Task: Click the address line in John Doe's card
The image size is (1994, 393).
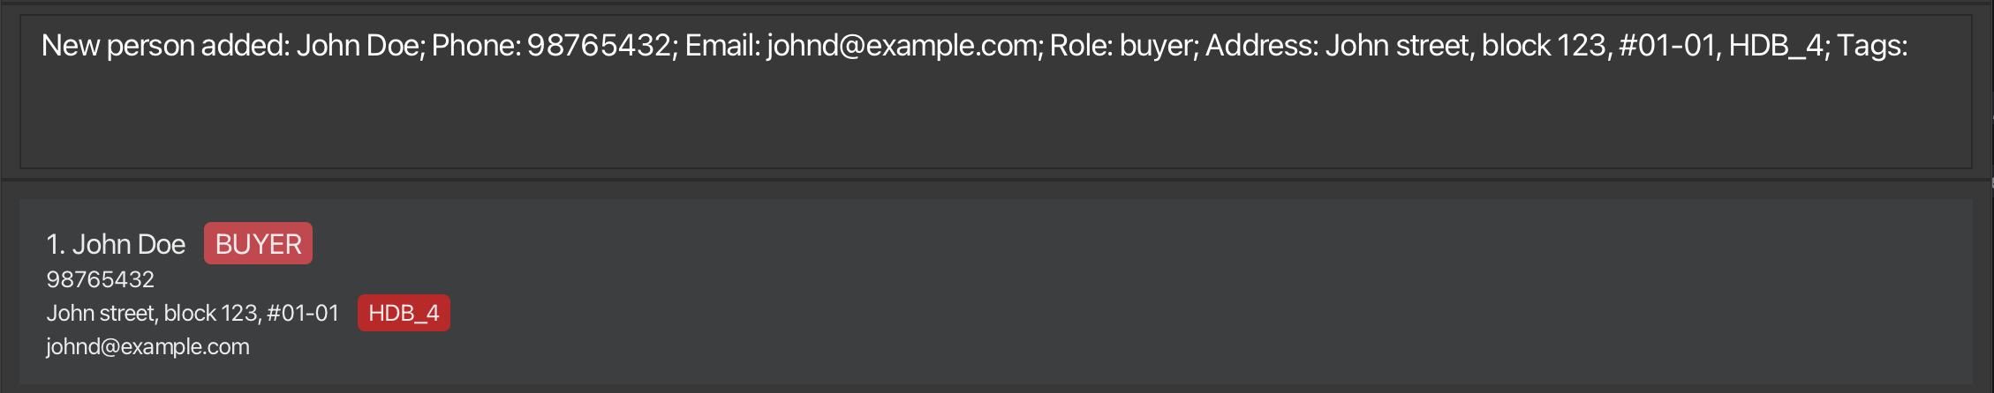Action: click(x=193, y=313)
